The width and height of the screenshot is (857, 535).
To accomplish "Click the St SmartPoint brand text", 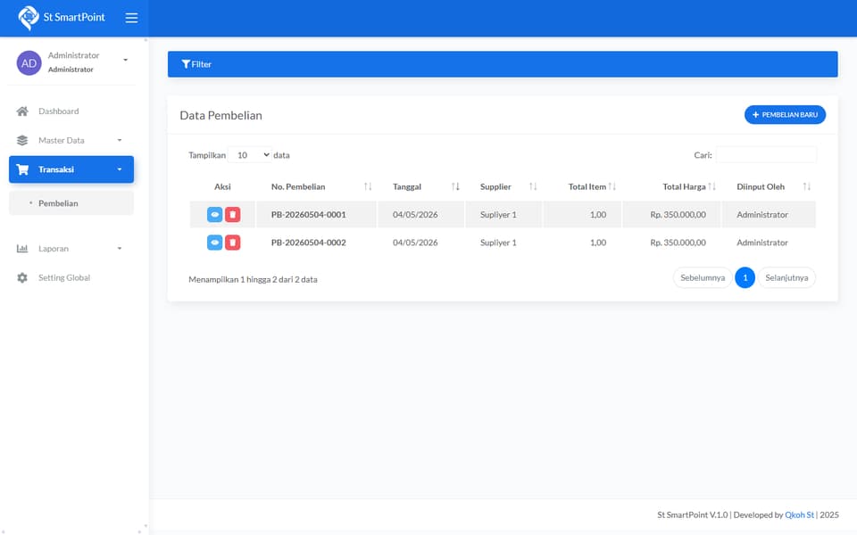I will click(x=74, y=18).
